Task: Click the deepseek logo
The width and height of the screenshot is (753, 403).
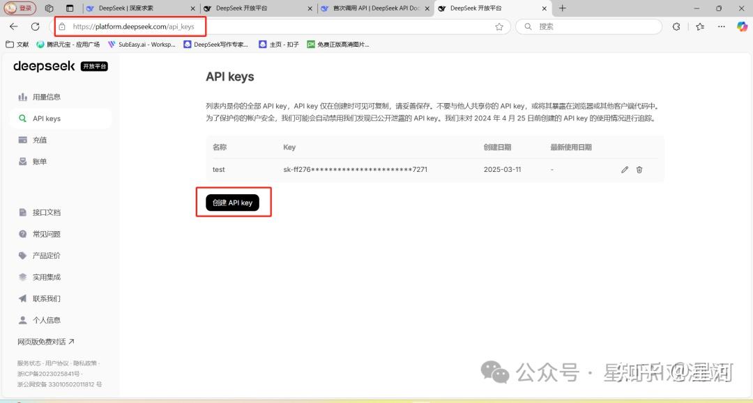Action: tap(44, 66)
